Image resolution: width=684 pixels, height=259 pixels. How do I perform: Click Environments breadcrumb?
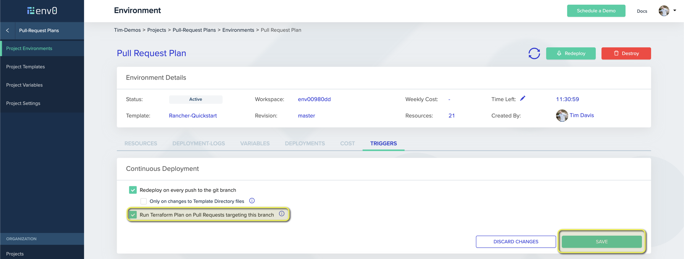[x=238, y=30]
